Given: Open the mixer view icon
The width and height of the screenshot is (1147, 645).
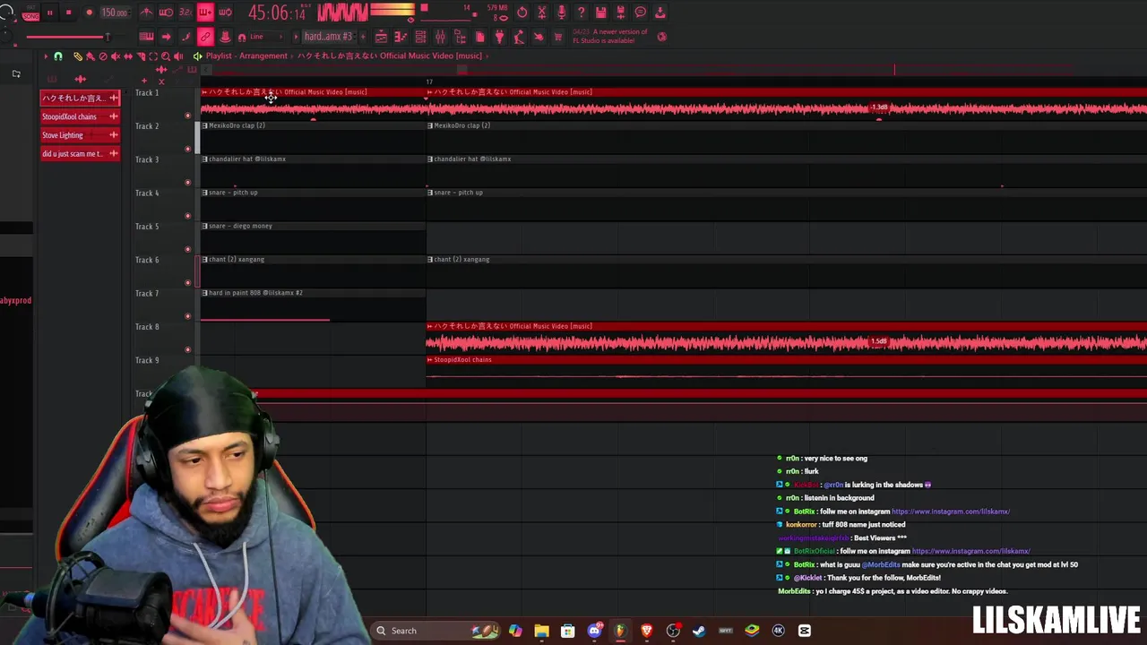Looking at the screenshot, I should [x=440, y=37].
